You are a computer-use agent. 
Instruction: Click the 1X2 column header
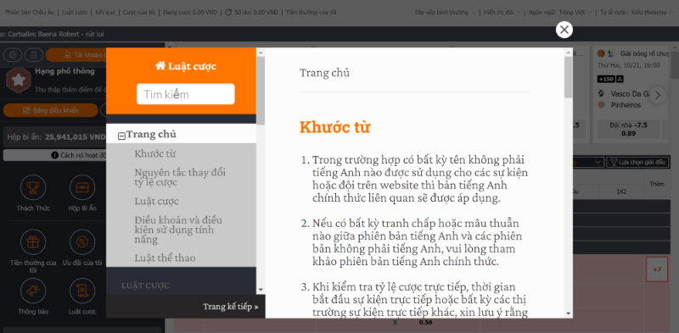[x=621, y=191]
